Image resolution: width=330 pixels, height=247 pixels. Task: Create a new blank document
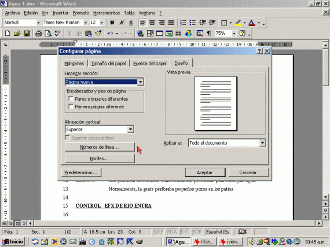8,34
